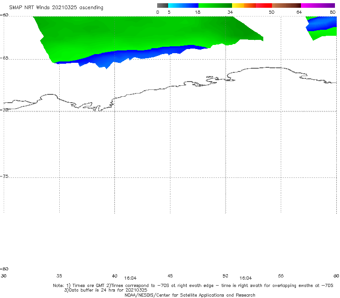Click the '35' longitude axis label

tap(59, 276)
